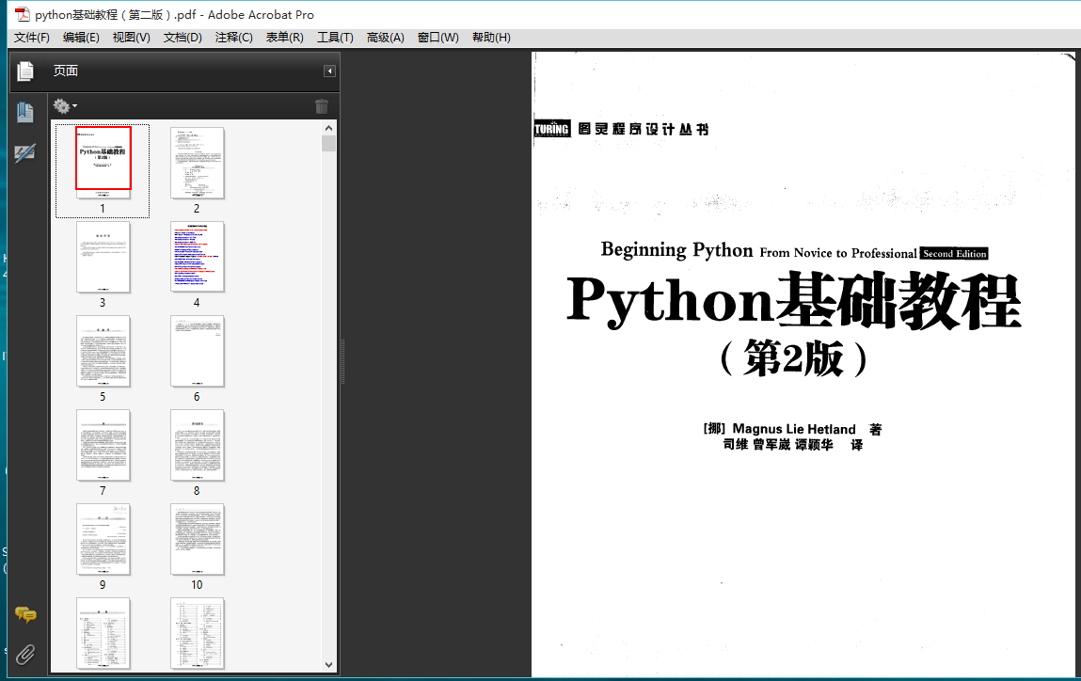Screen dimensions: 1081x681
Task: Click the panel splitter grip handle
Action: tap(342, 361)
